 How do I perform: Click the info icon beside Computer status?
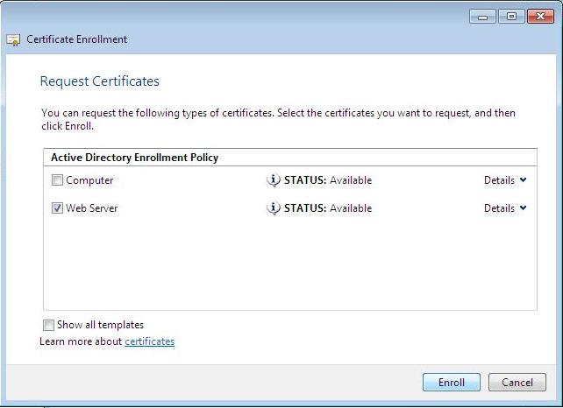pyautogui.click(x=274, y=180)
